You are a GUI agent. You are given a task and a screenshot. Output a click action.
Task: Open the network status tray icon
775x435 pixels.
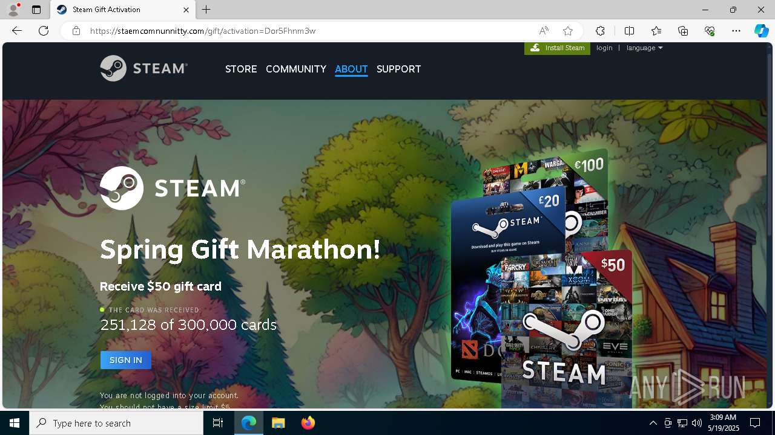point(682,423)
